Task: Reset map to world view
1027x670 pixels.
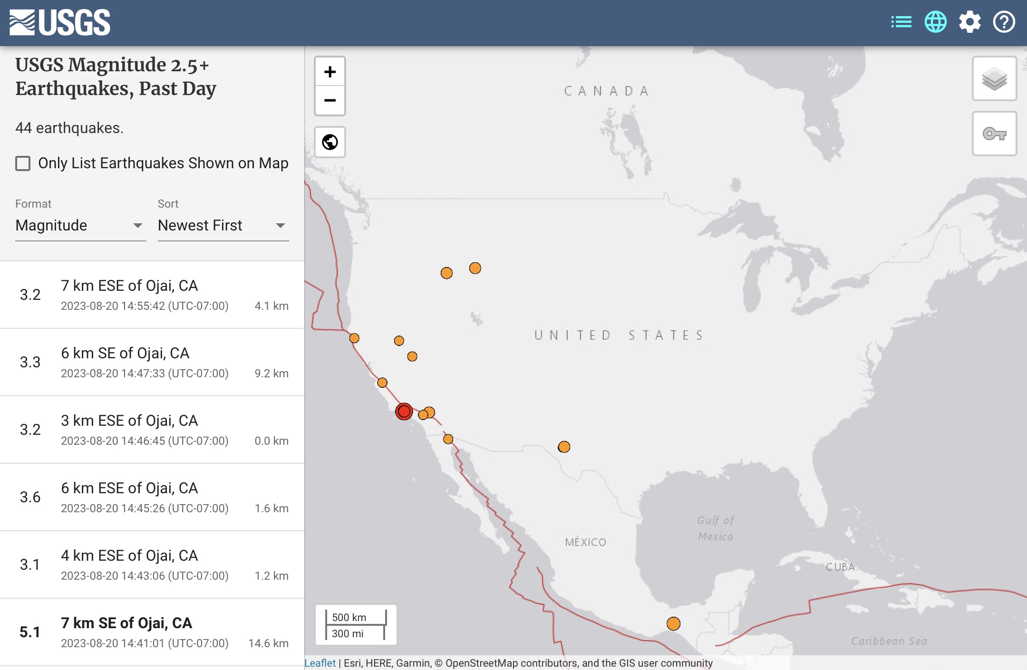Action: click(330, 142)
